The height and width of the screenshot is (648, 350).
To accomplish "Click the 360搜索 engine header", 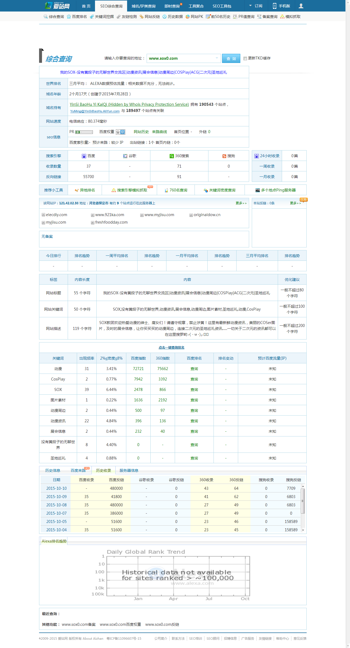I will [x=179, y=156].
